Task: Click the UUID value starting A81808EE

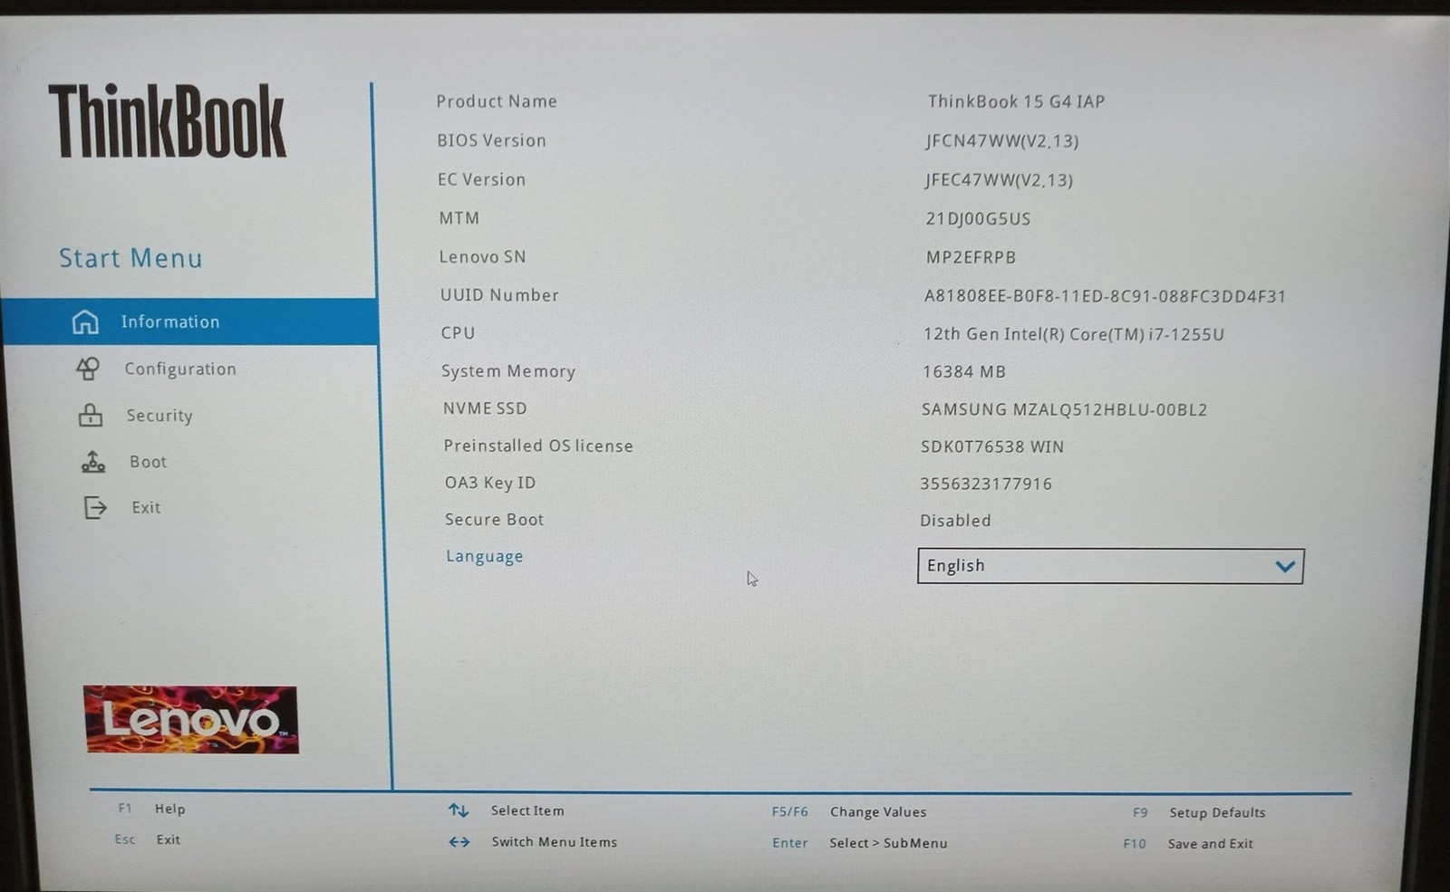Action: point(1105,296)
